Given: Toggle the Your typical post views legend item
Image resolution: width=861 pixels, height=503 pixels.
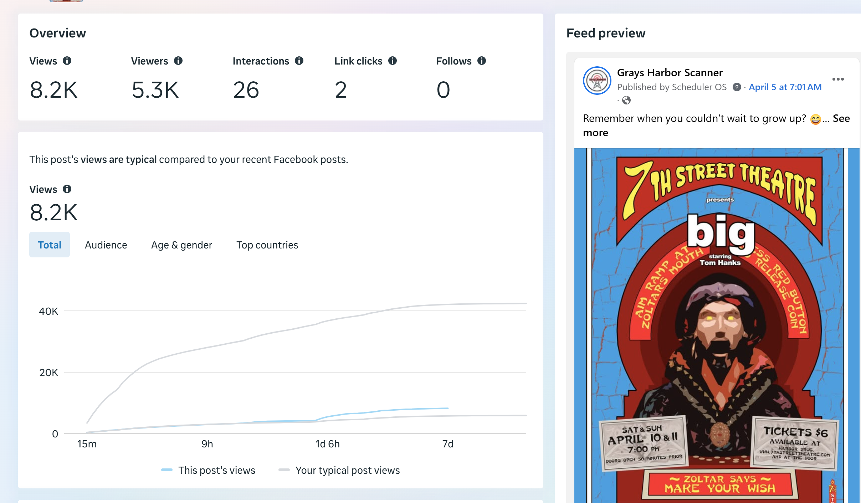Looking at the screenshot, I should tap(339, 470).
